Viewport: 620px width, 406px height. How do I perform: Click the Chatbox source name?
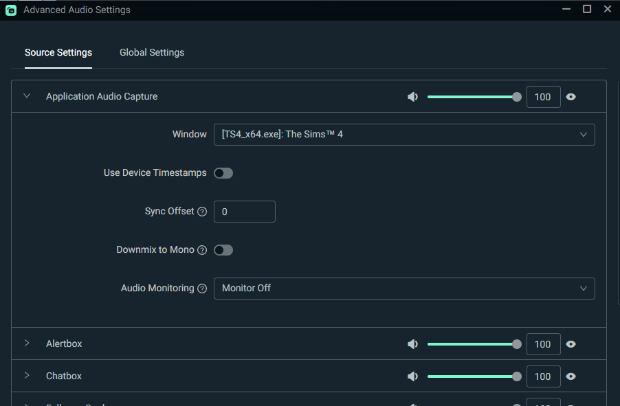[x=64, y=376]
